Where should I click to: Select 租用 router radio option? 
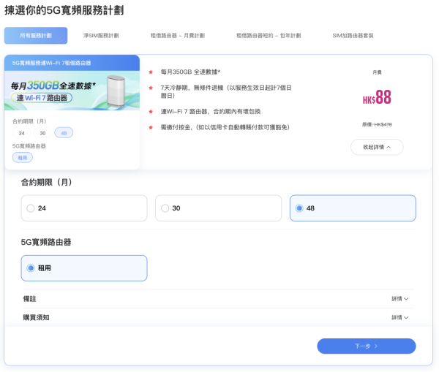[84, 268]
